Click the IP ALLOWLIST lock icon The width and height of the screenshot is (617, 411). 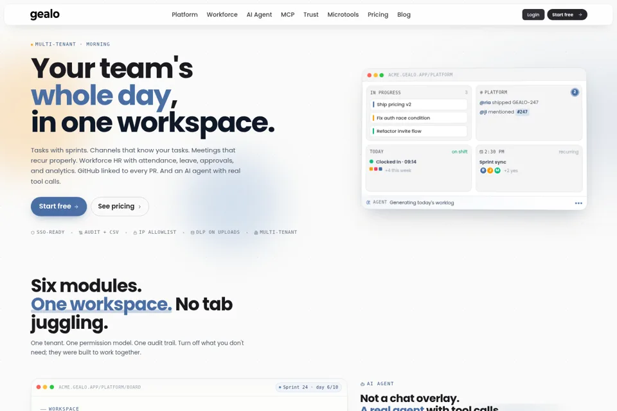[135, 232]
